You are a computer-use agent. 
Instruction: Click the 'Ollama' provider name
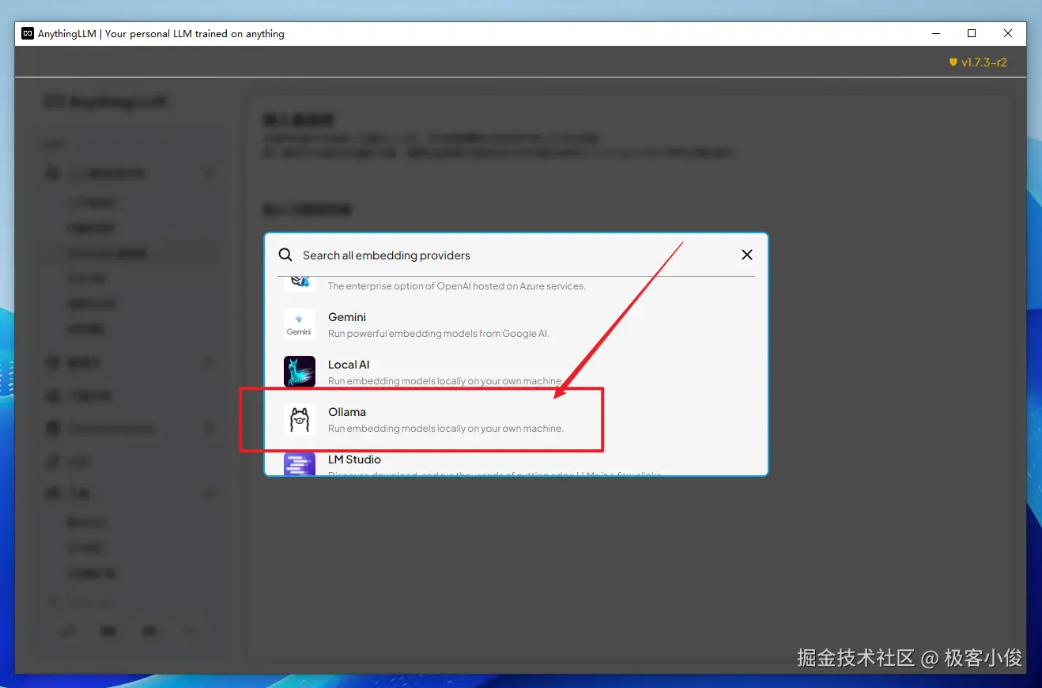click(347, 412)
